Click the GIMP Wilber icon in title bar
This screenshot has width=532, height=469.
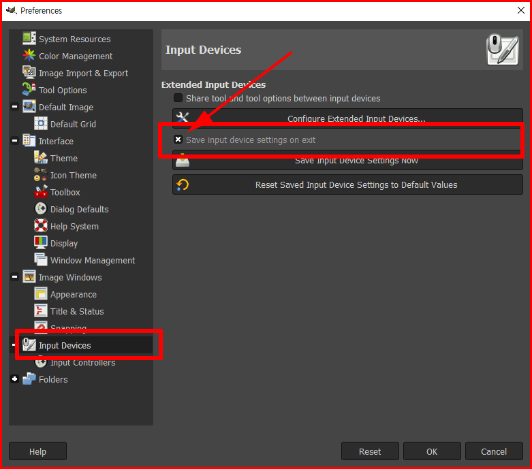[12, 10]
